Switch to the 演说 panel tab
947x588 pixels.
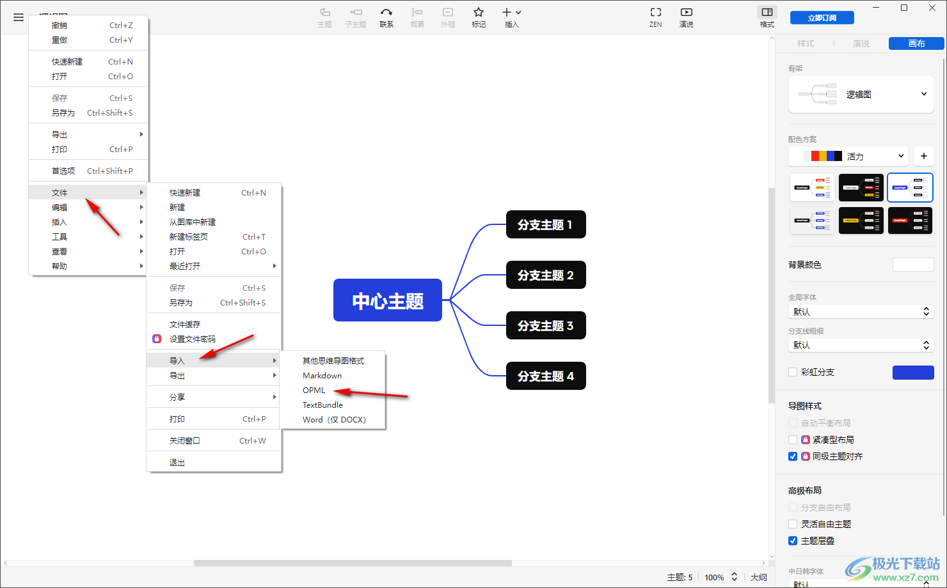click(861, 43)
